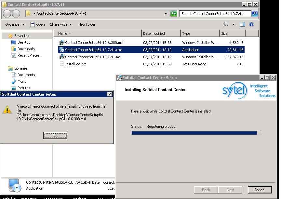Click the Desktop icon in navigation pane
Viewport: 281px width, 199px height.
tap(14, 42)
